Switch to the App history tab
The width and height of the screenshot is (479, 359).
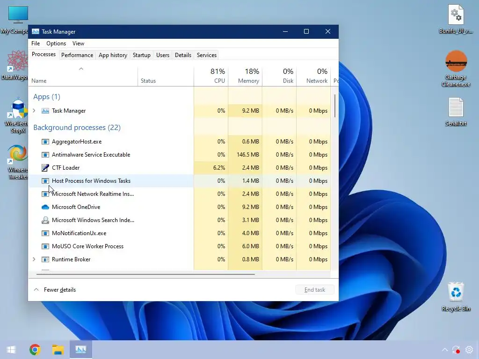tap(113, 55)
